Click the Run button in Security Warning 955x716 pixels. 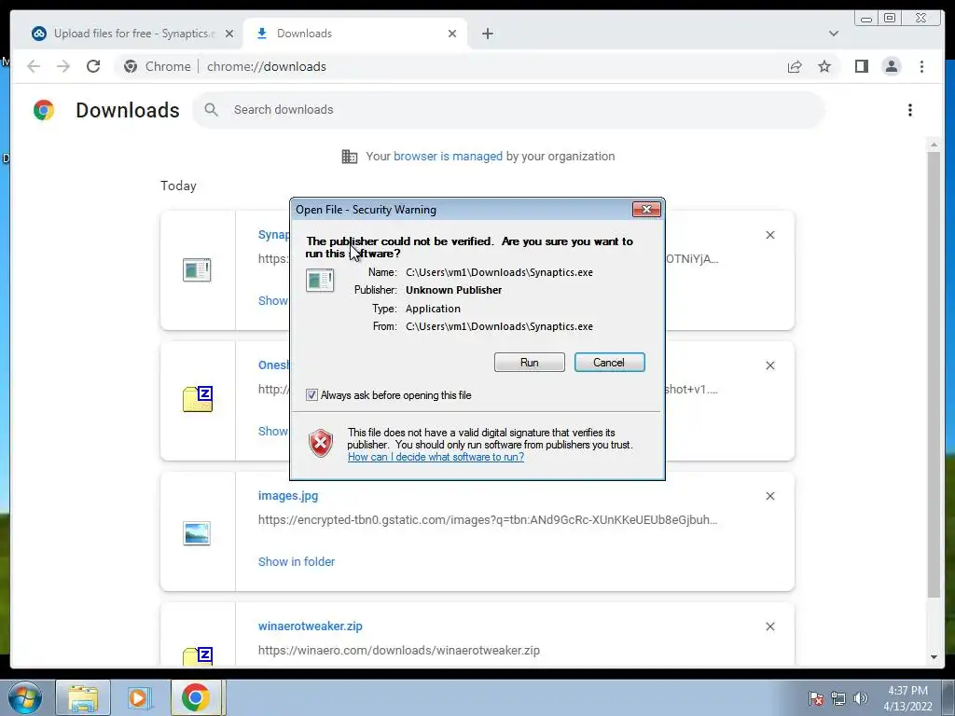pyautogui.click(x=530, y=363)
